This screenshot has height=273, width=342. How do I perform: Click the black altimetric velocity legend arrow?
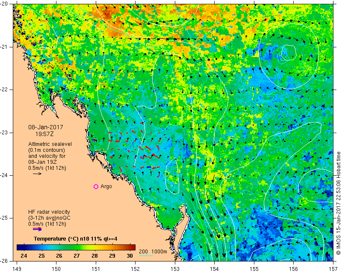tap(37, 174)
